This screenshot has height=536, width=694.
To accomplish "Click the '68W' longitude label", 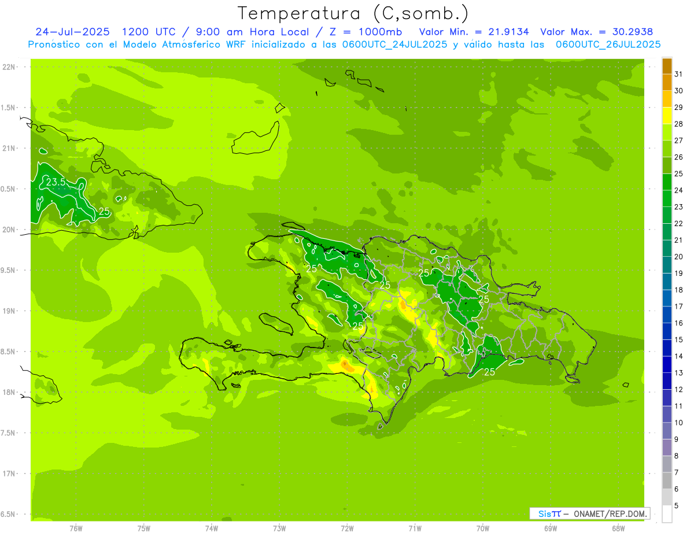I will 618,528.
